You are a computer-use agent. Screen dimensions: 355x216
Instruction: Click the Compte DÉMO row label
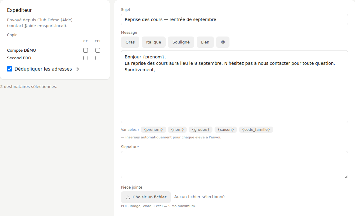click(22, 50)
